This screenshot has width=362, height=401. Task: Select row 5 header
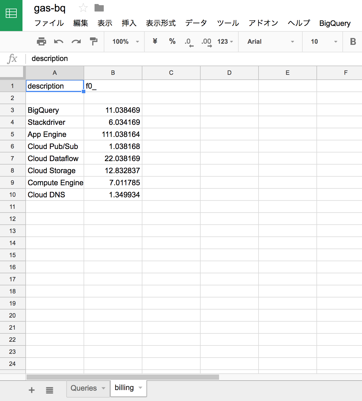pyautogui.click(x=12, y=134)
